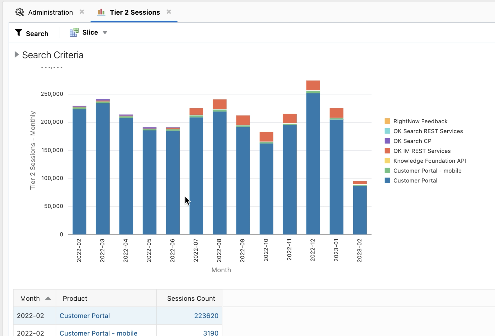Click the Administration gear icon
Image resolution: width=495 pixels, height=336 pixels.
pos(20,12)
